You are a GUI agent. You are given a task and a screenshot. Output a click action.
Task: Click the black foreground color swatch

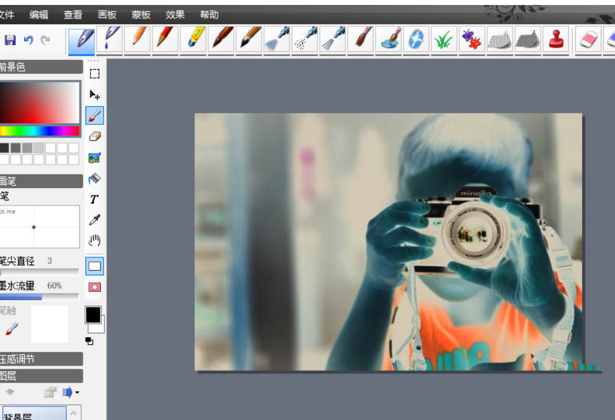[x=92, y=314]
